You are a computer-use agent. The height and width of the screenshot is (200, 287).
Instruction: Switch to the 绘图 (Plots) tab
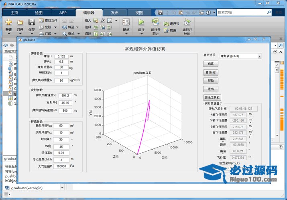(39, 12)
